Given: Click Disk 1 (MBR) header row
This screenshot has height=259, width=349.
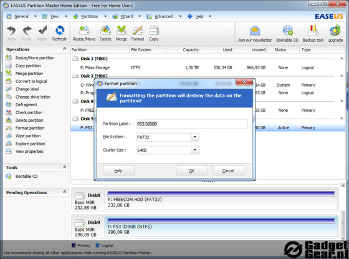Looking at the screenshot, I should pos(208,59).
